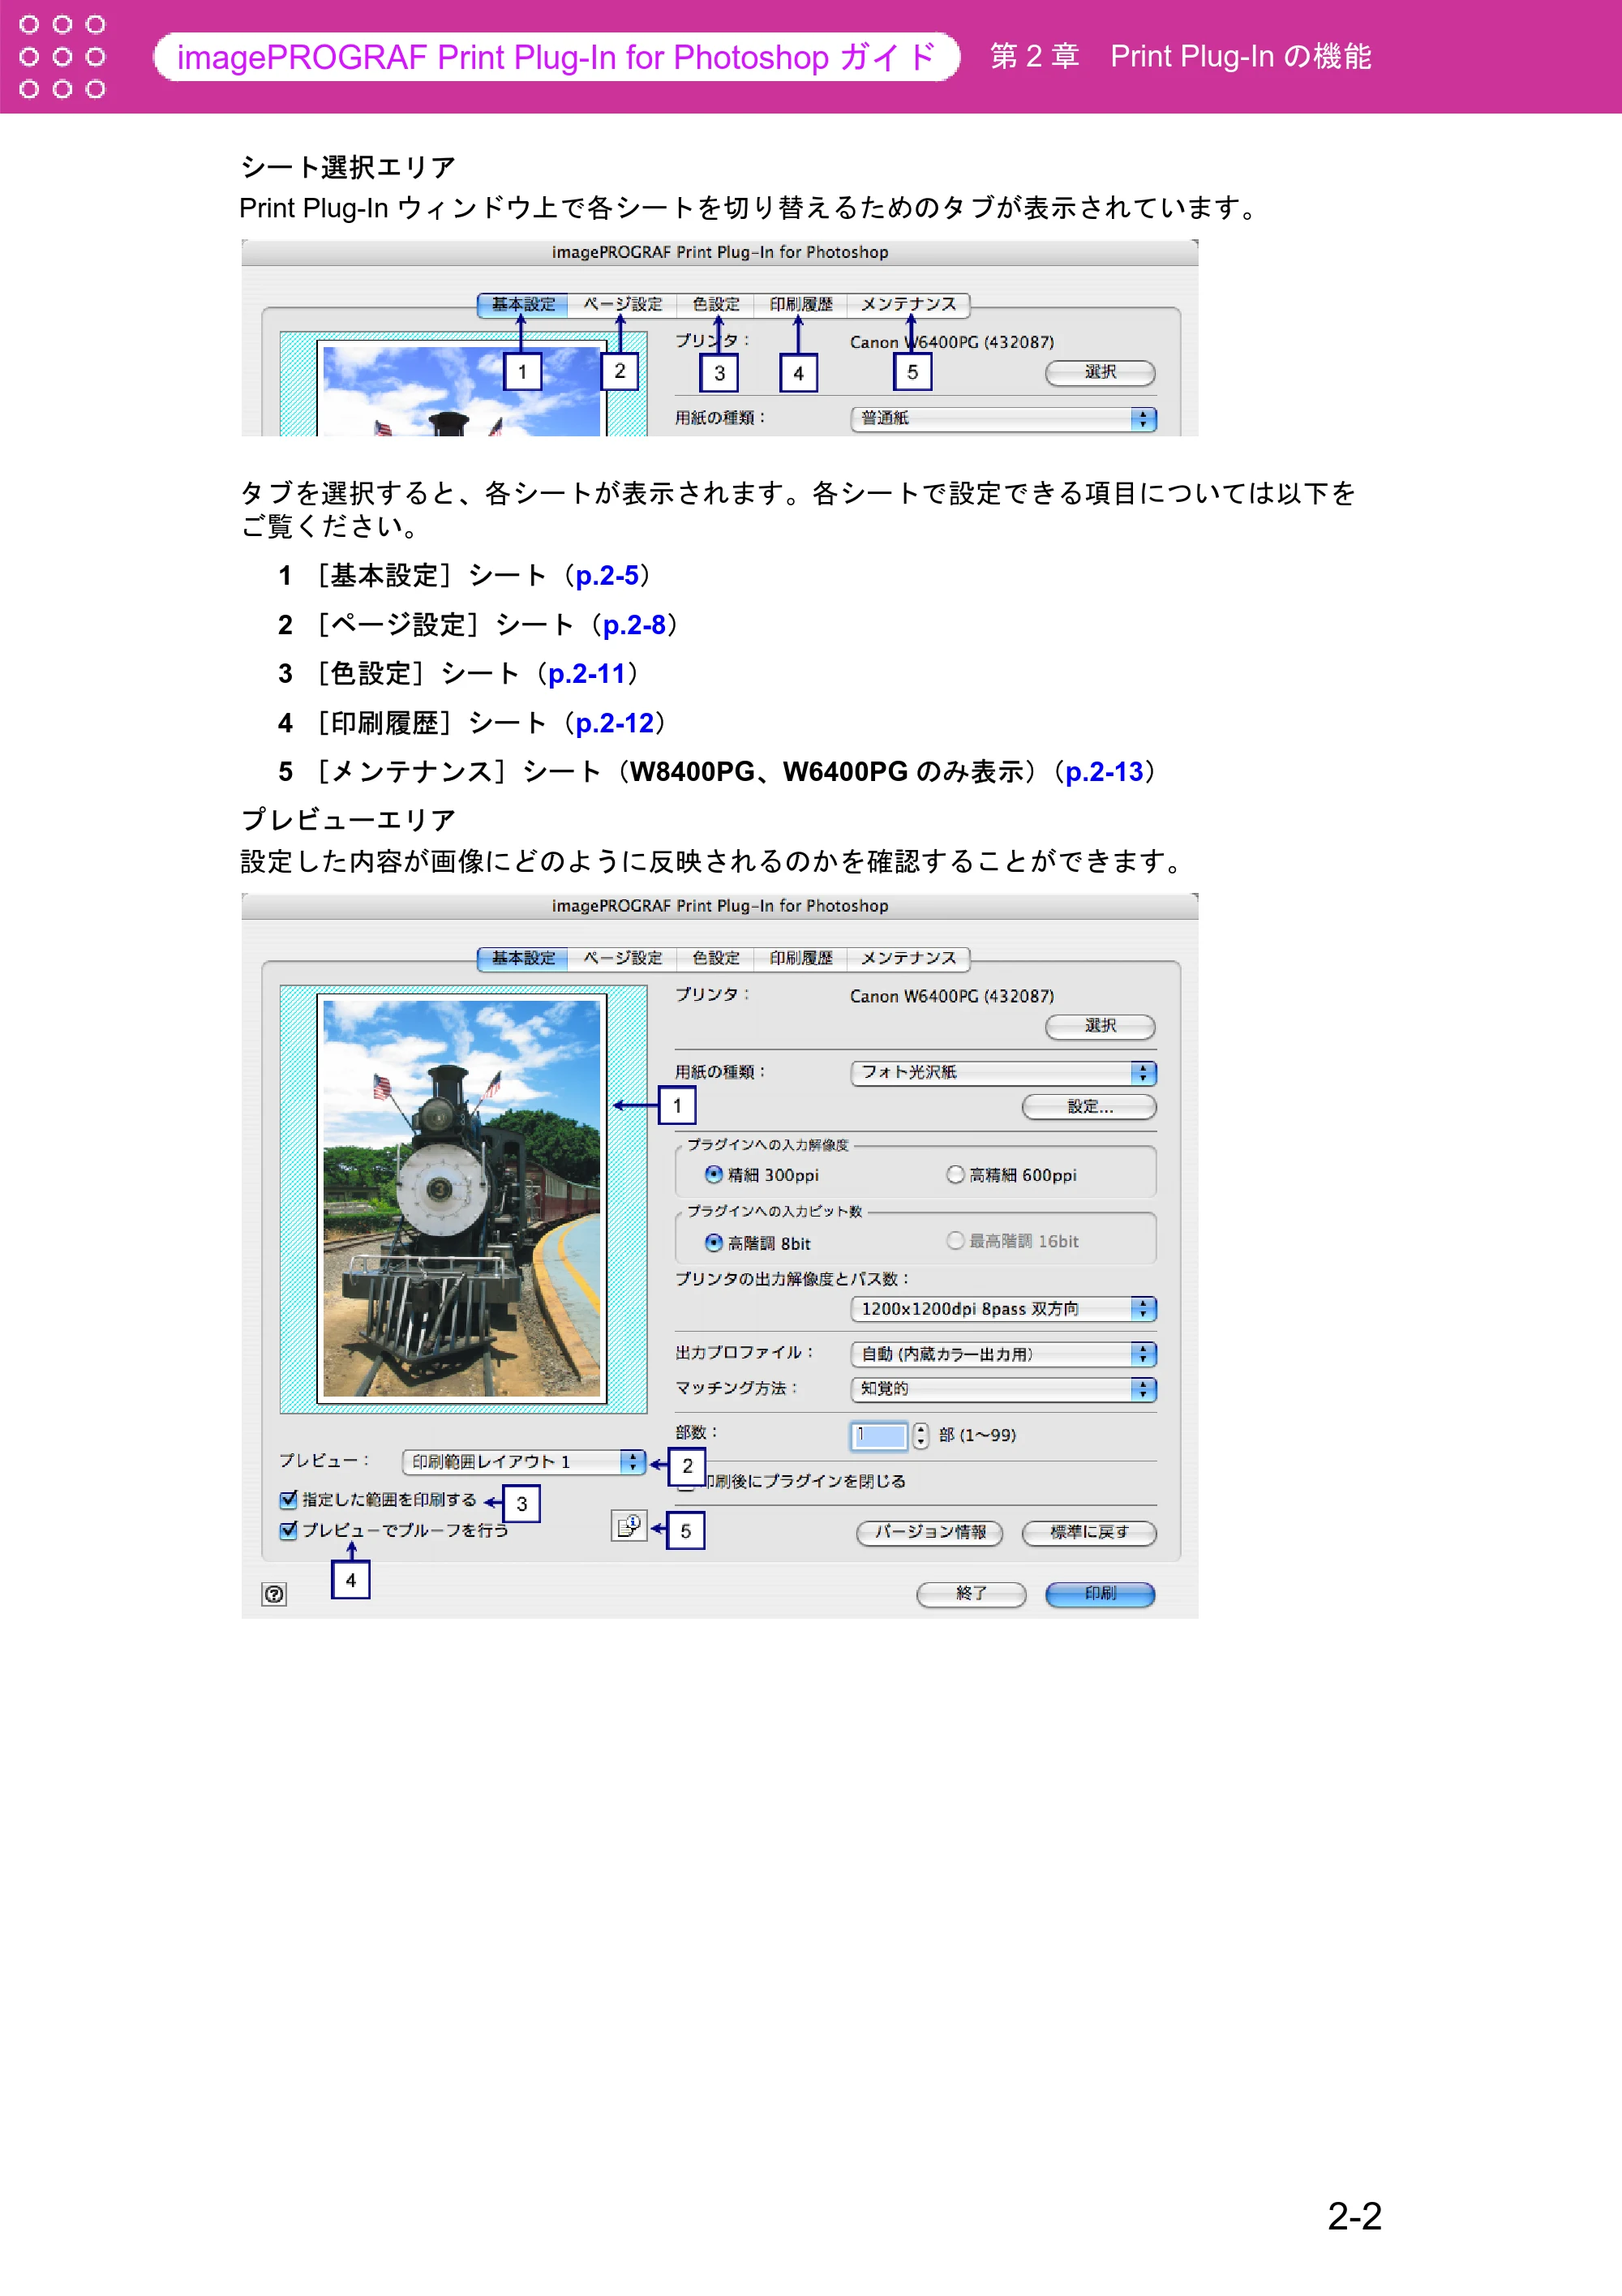
Task: Select メンテナンス tab in upper screenshot
Action: pyautogui.click(x=908, y=304)
